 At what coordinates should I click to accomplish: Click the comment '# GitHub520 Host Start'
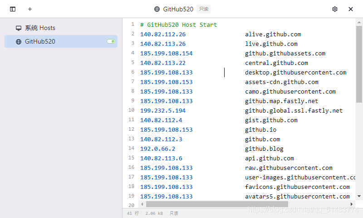tap(178, 25)
